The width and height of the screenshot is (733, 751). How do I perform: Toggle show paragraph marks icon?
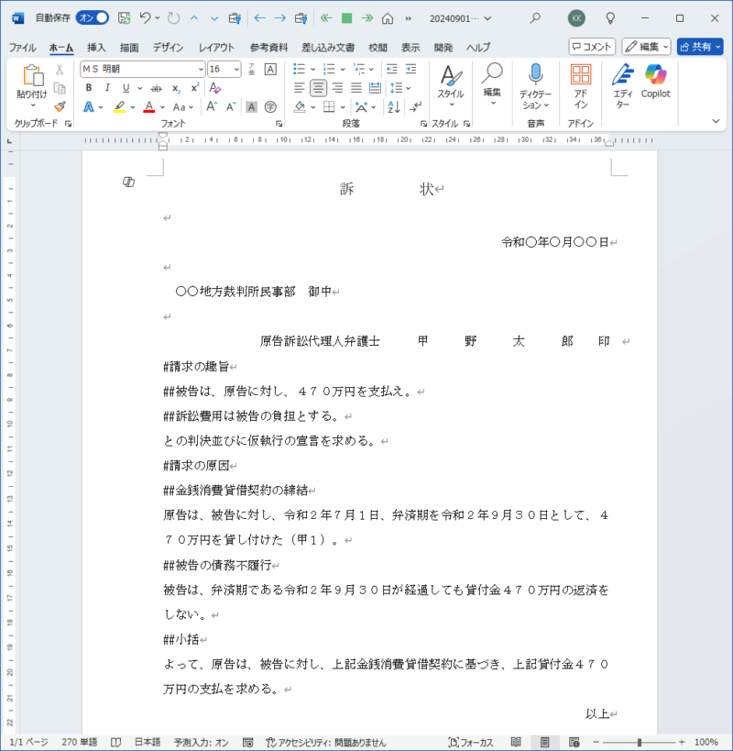tap(415, 106)
